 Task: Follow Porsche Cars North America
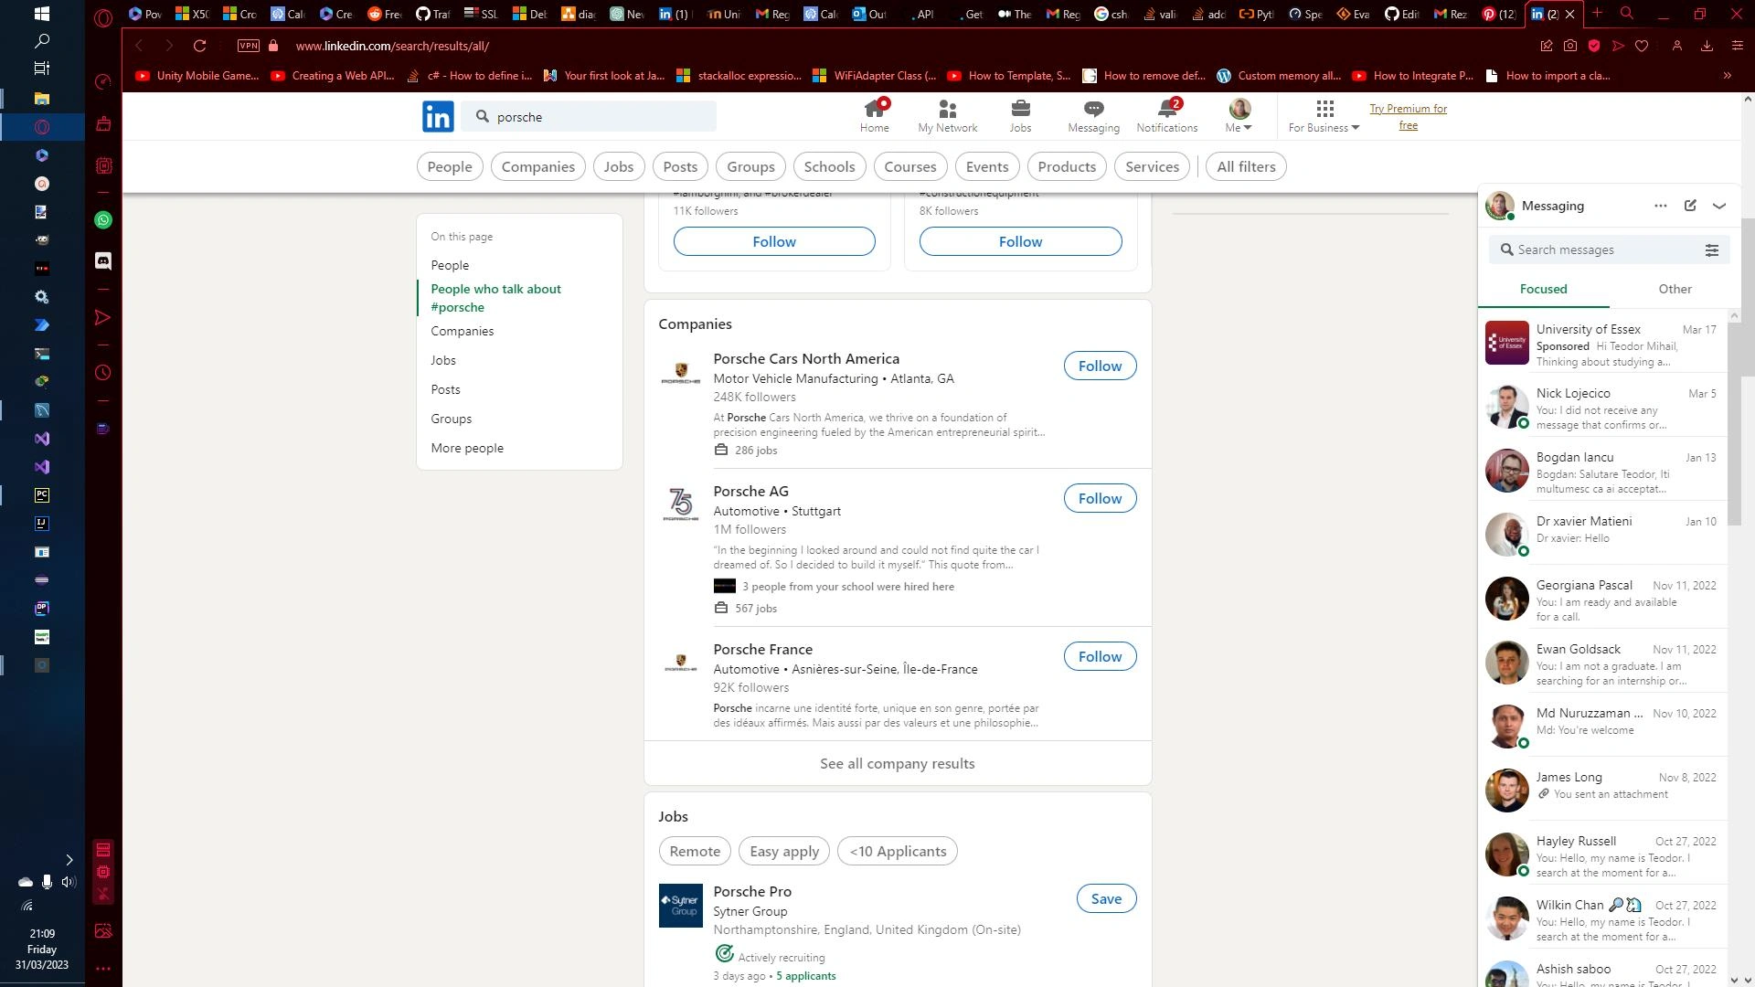pyautogui.click(x=1100, y=366)
